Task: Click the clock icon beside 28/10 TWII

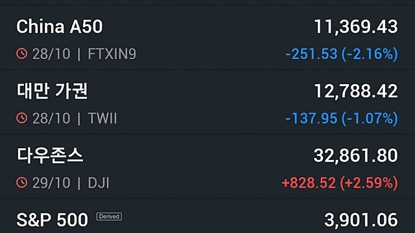Action: [21, 118]
